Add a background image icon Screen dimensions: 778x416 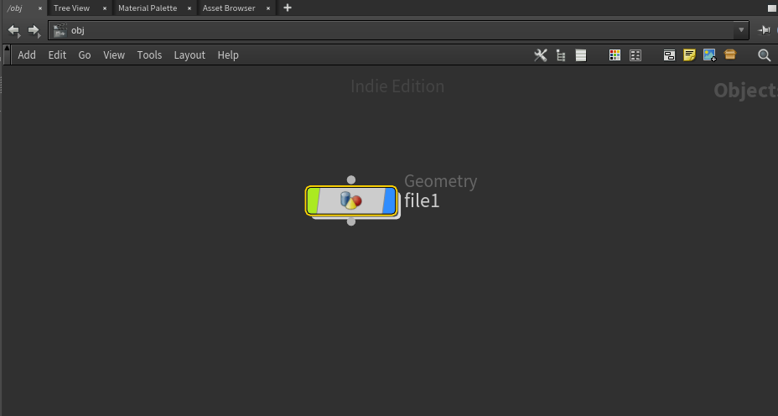point(709,55)
